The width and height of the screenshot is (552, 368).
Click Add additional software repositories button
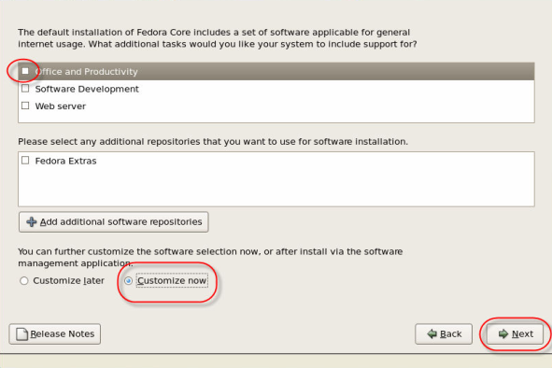coord(113,222)
